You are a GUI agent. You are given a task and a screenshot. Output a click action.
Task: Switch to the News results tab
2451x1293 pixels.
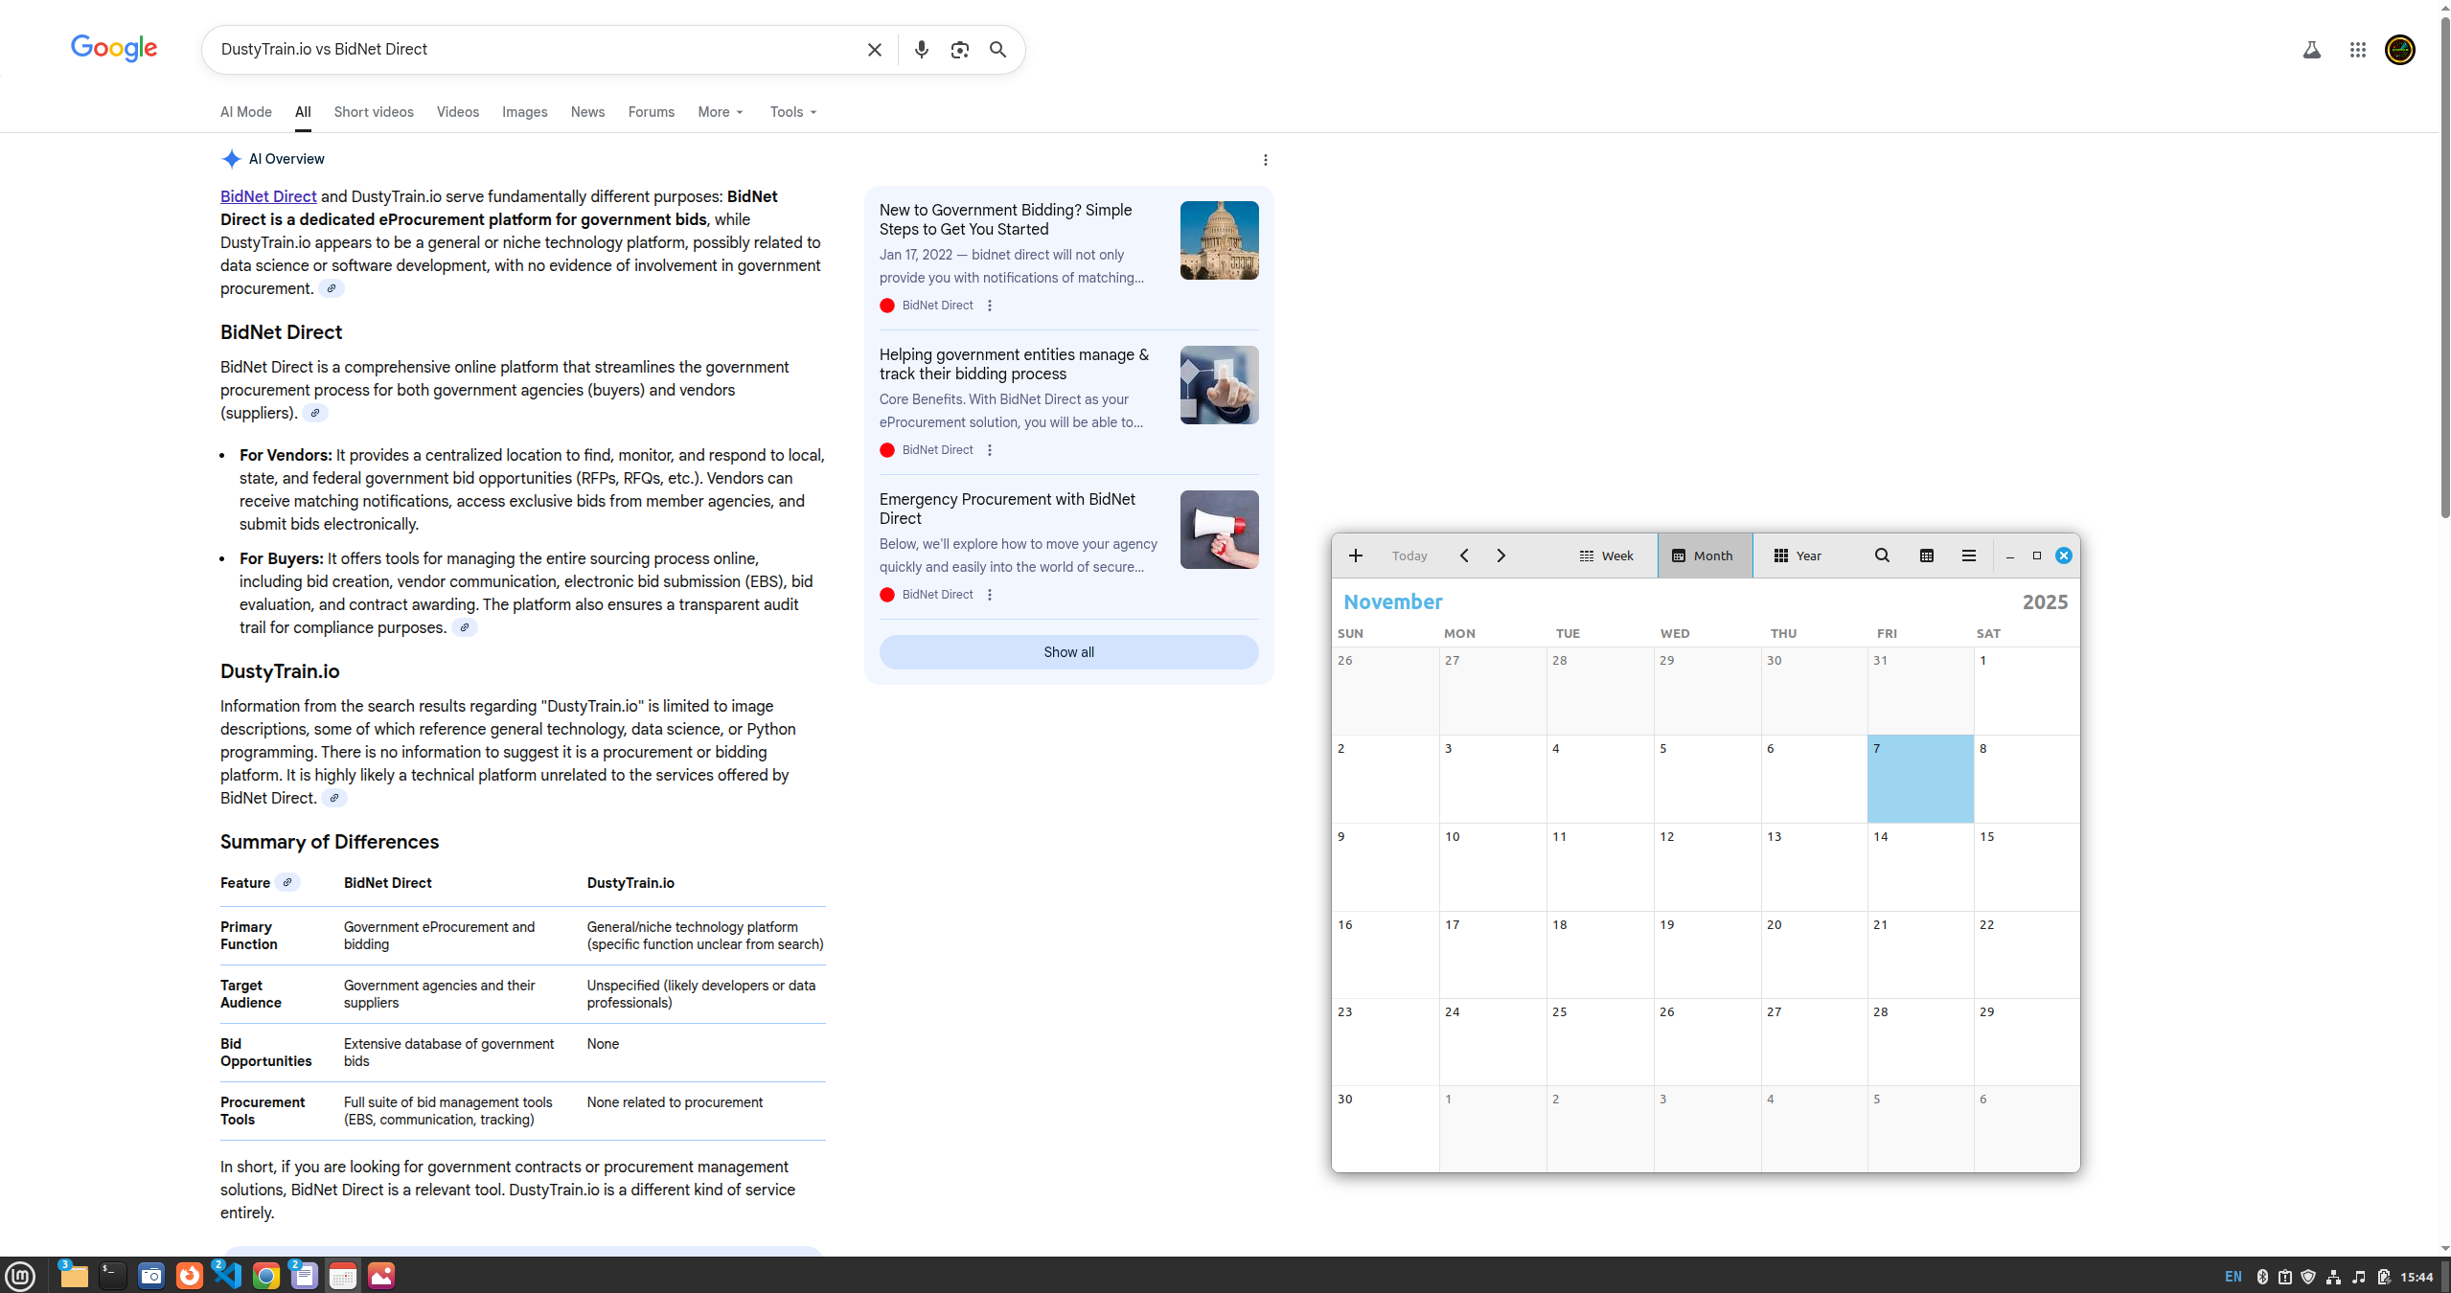coord(587,112)
